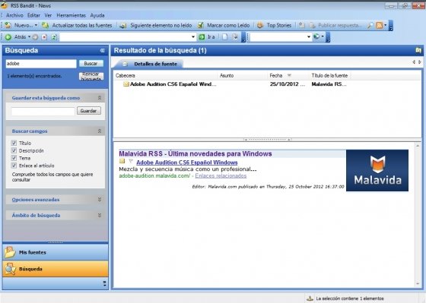Click the article pane scrollbar down arrow
This screenshot has width=426, height=303.
418,284
